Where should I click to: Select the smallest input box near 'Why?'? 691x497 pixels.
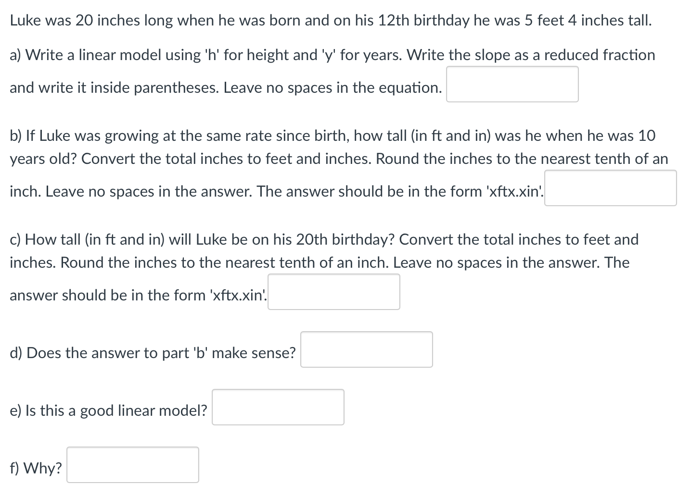[133, 464]
